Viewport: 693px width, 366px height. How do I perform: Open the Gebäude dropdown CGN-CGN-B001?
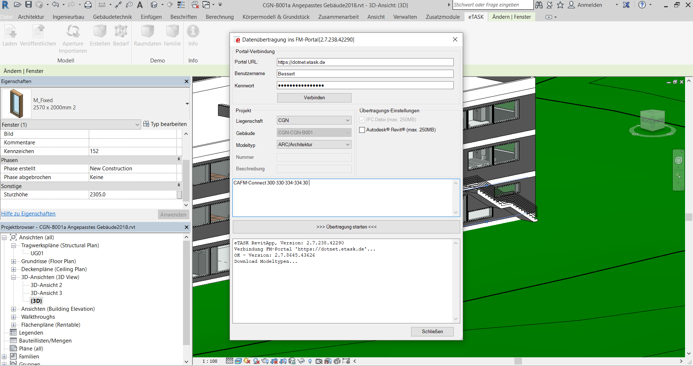point(314,132)
